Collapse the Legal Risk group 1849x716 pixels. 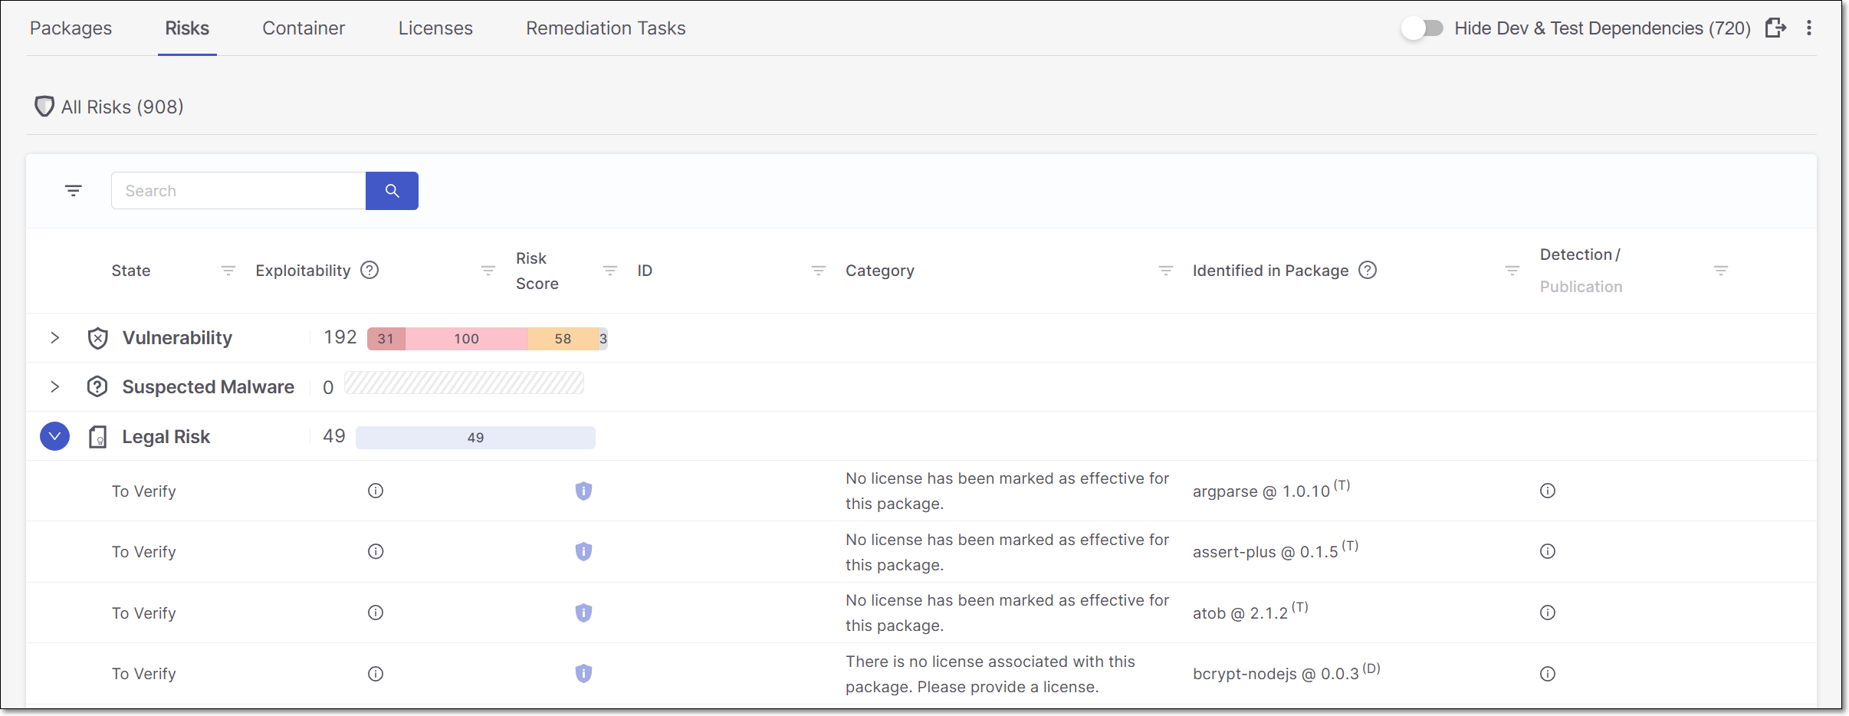pyautogui.click(x=54, y=436)
